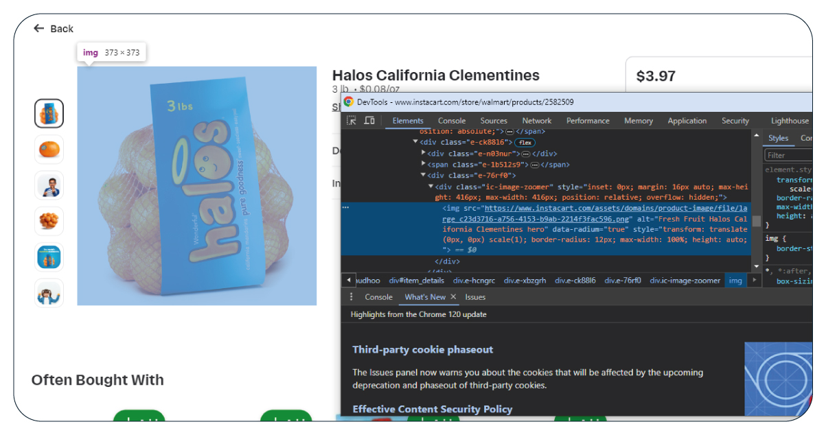Screen dimensions: 826x435
Task: Select the blue promo card thumbnail
Action: pos(49,257)
